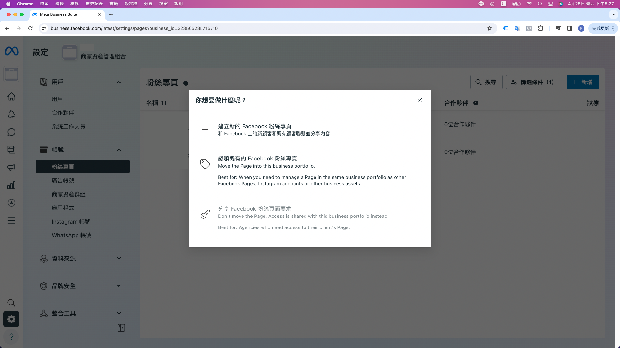Open Wi-Fi status in menu bar
The width and height of the screenshot is (620, 348).
pyautogui.click(x=529, y=4)
